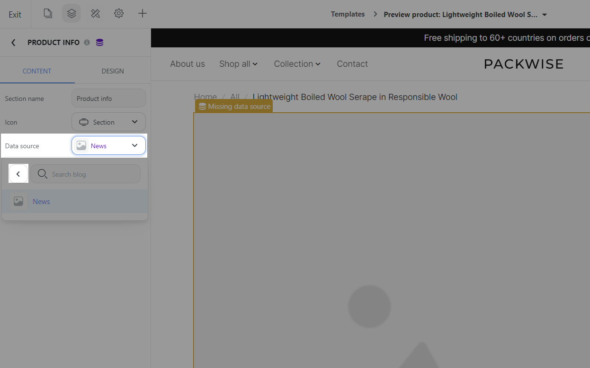Expand Collection menu
Screen dimensions: 590x368
pos(297,64)
